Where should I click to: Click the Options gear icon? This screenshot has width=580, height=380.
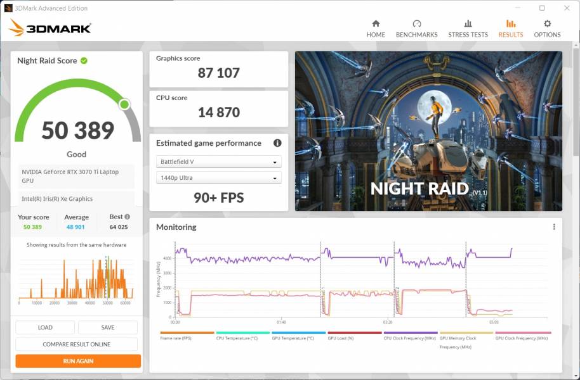click(548, 23)
